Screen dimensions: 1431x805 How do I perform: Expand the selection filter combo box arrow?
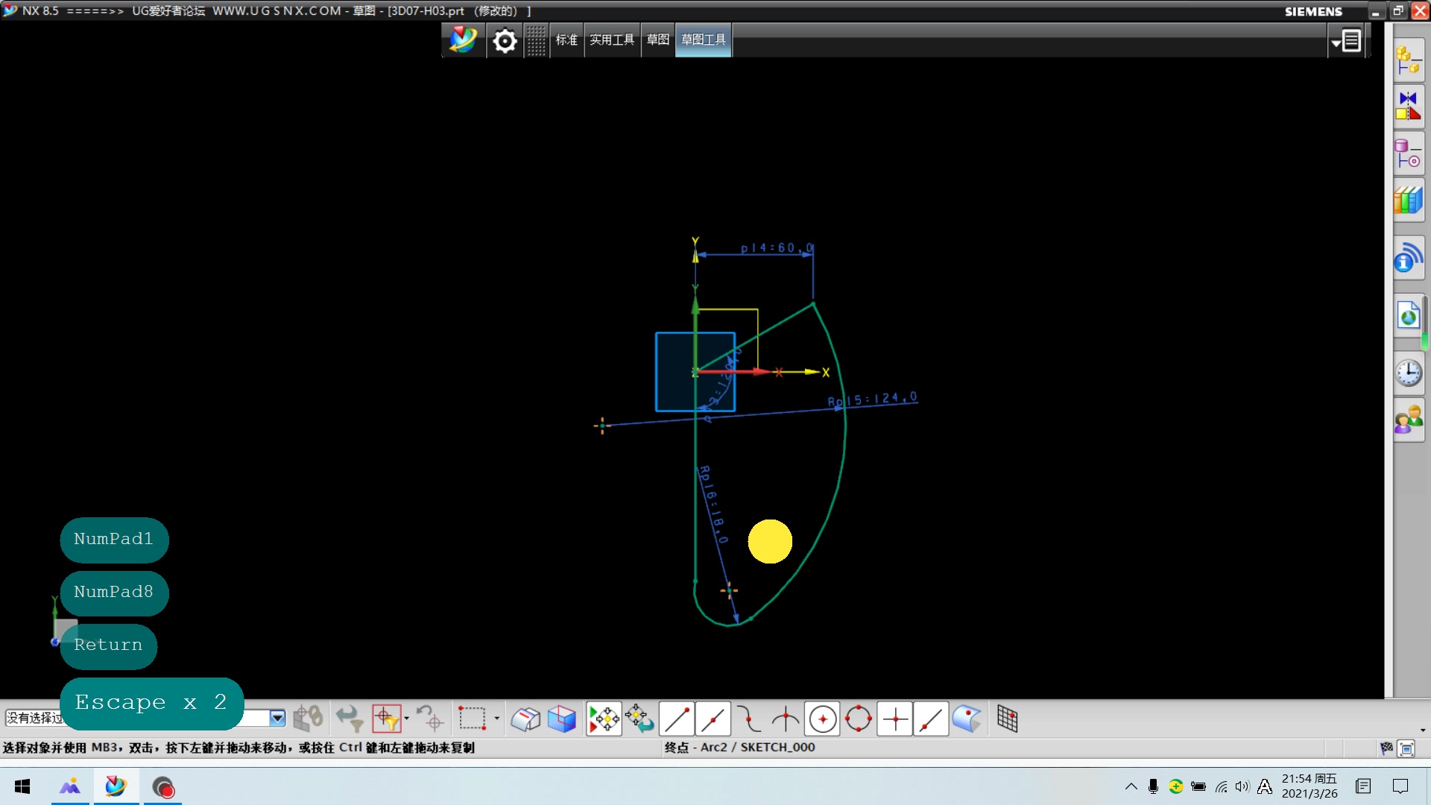click(277, 718)
